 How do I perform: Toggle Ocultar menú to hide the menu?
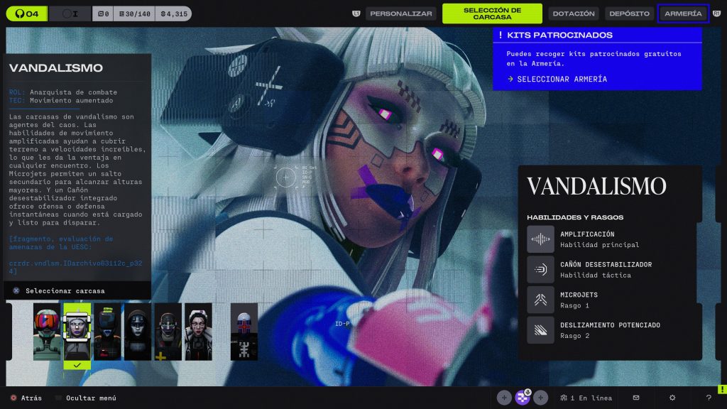coord(90,398)
